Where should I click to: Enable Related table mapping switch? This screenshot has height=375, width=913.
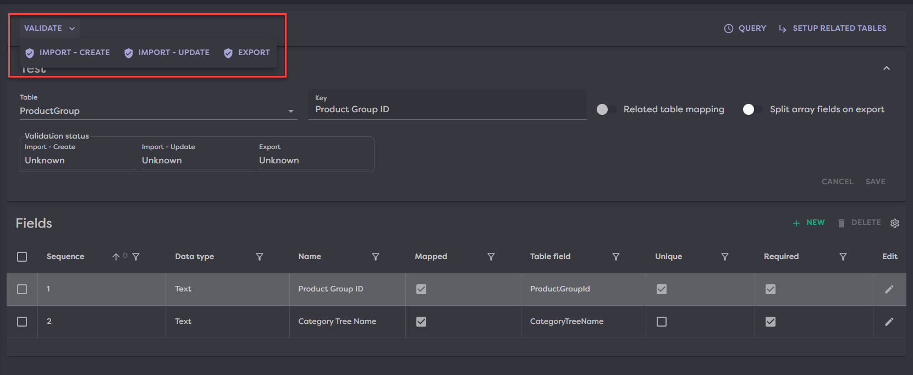click(x=606, y=109)
